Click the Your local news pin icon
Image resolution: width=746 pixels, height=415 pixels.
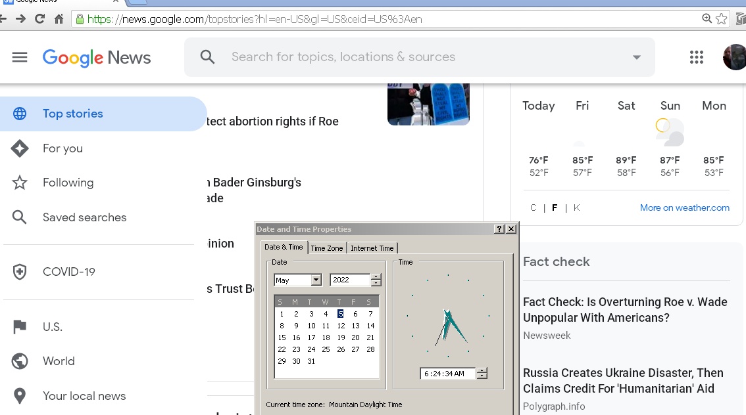[20, 396]
